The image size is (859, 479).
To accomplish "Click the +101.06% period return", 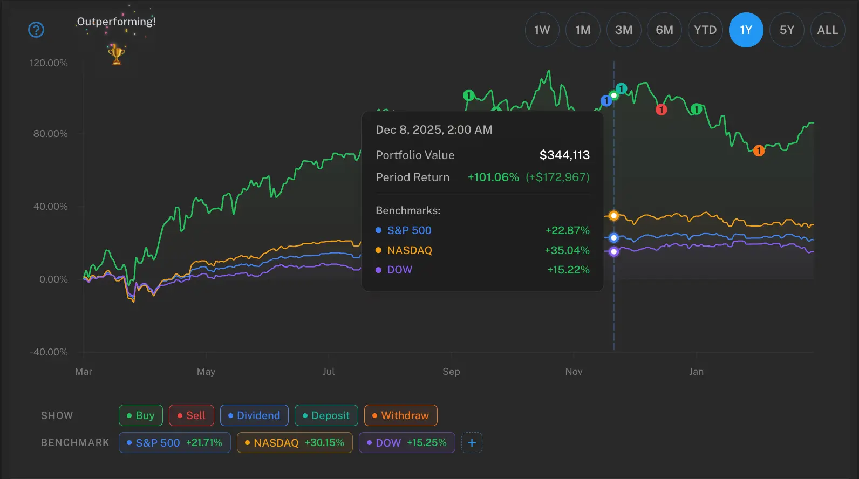I will point(493,177).
